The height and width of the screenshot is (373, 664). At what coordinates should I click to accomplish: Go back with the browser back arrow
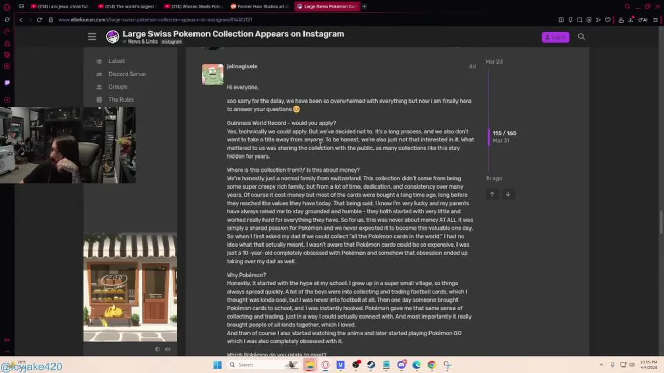click(x=21, y=20)
